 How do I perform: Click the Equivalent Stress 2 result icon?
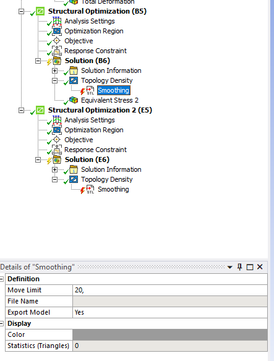74,100
